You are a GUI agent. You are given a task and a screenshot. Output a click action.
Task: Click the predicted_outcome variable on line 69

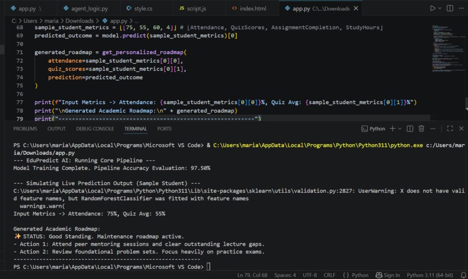click(x=63, y=35)
